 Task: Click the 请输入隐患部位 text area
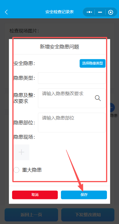pyautogui.click(x=72, y=123)
